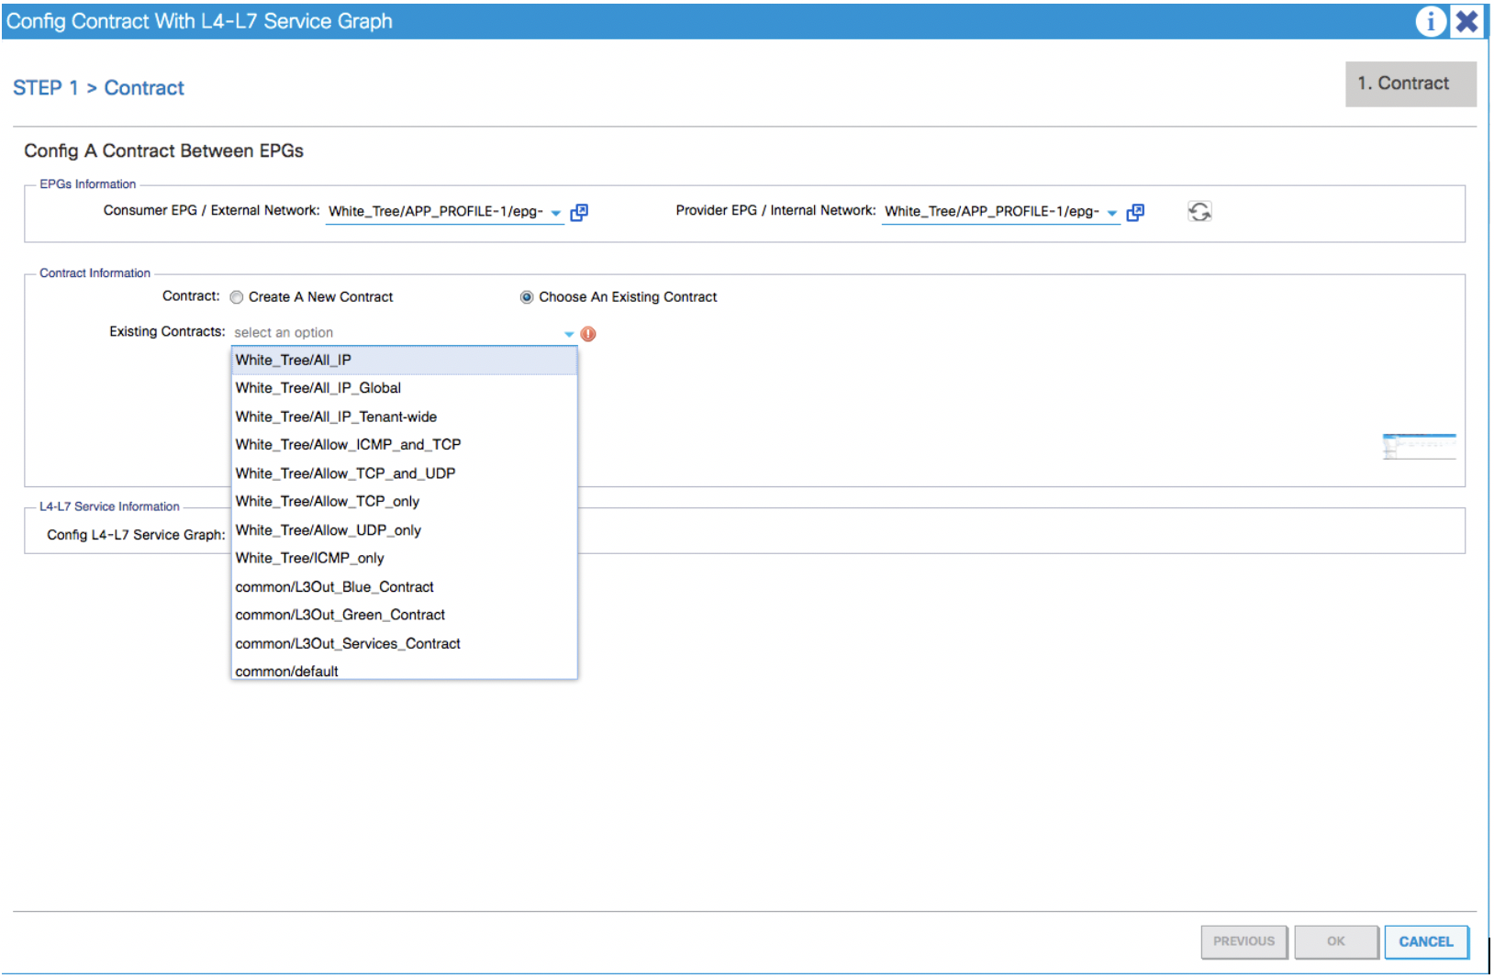Collapse the Existing Contracts dropdown arrow
Screen dimensions: 1494x978
(x=569, y=334)
